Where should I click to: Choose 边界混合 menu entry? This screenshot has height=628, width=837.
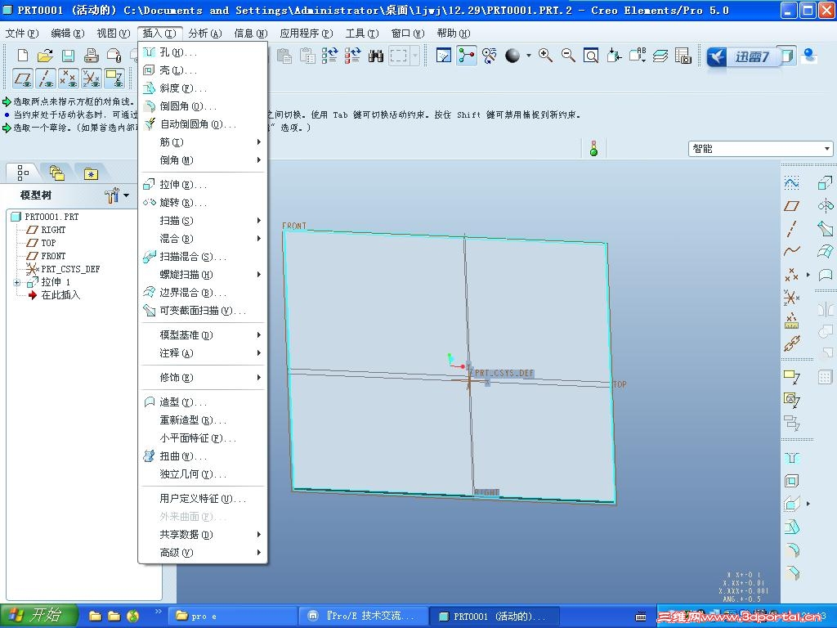point(203,293)
